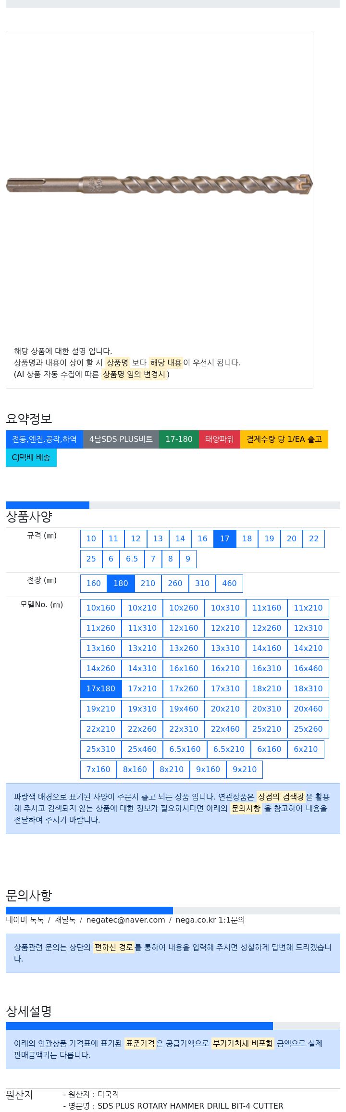346x1112 pixels.
Task: Click the 결제수량 당 1/EA 출고 tag
Action: (284, 439)
